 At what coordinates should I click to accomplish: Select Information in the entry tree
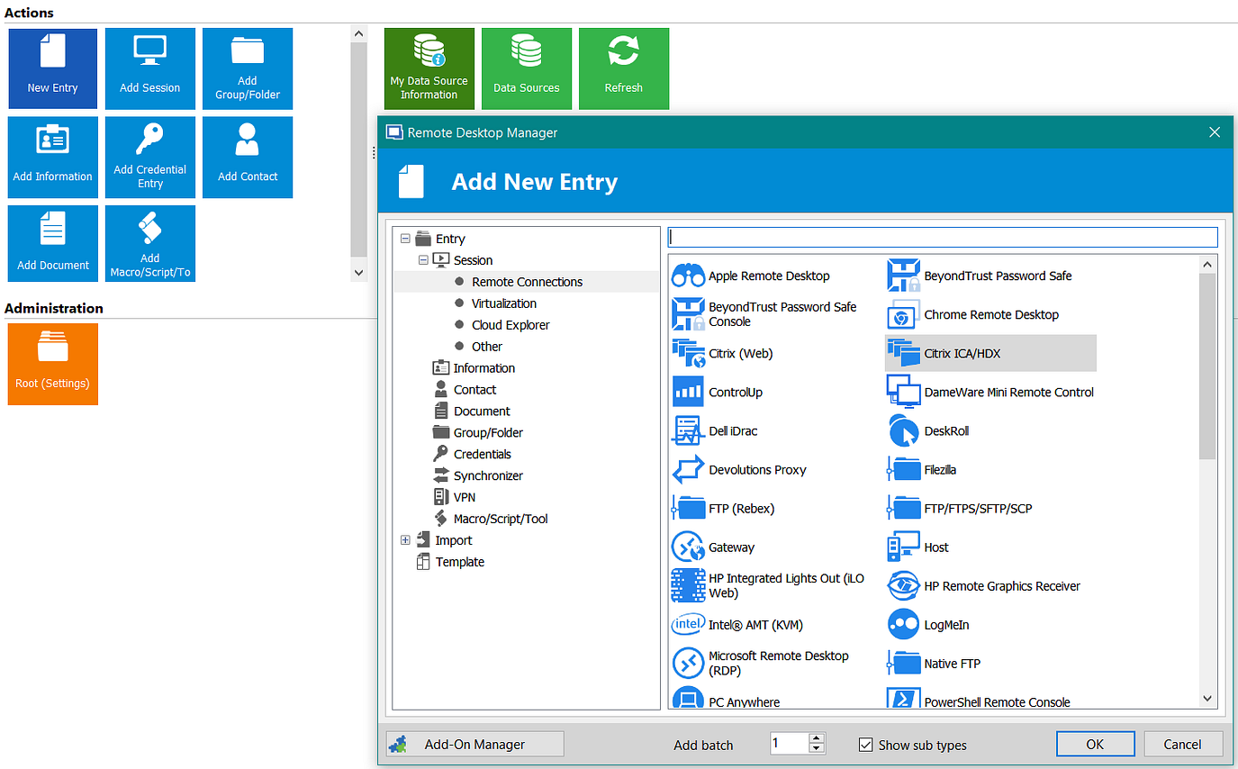(484, 368)
